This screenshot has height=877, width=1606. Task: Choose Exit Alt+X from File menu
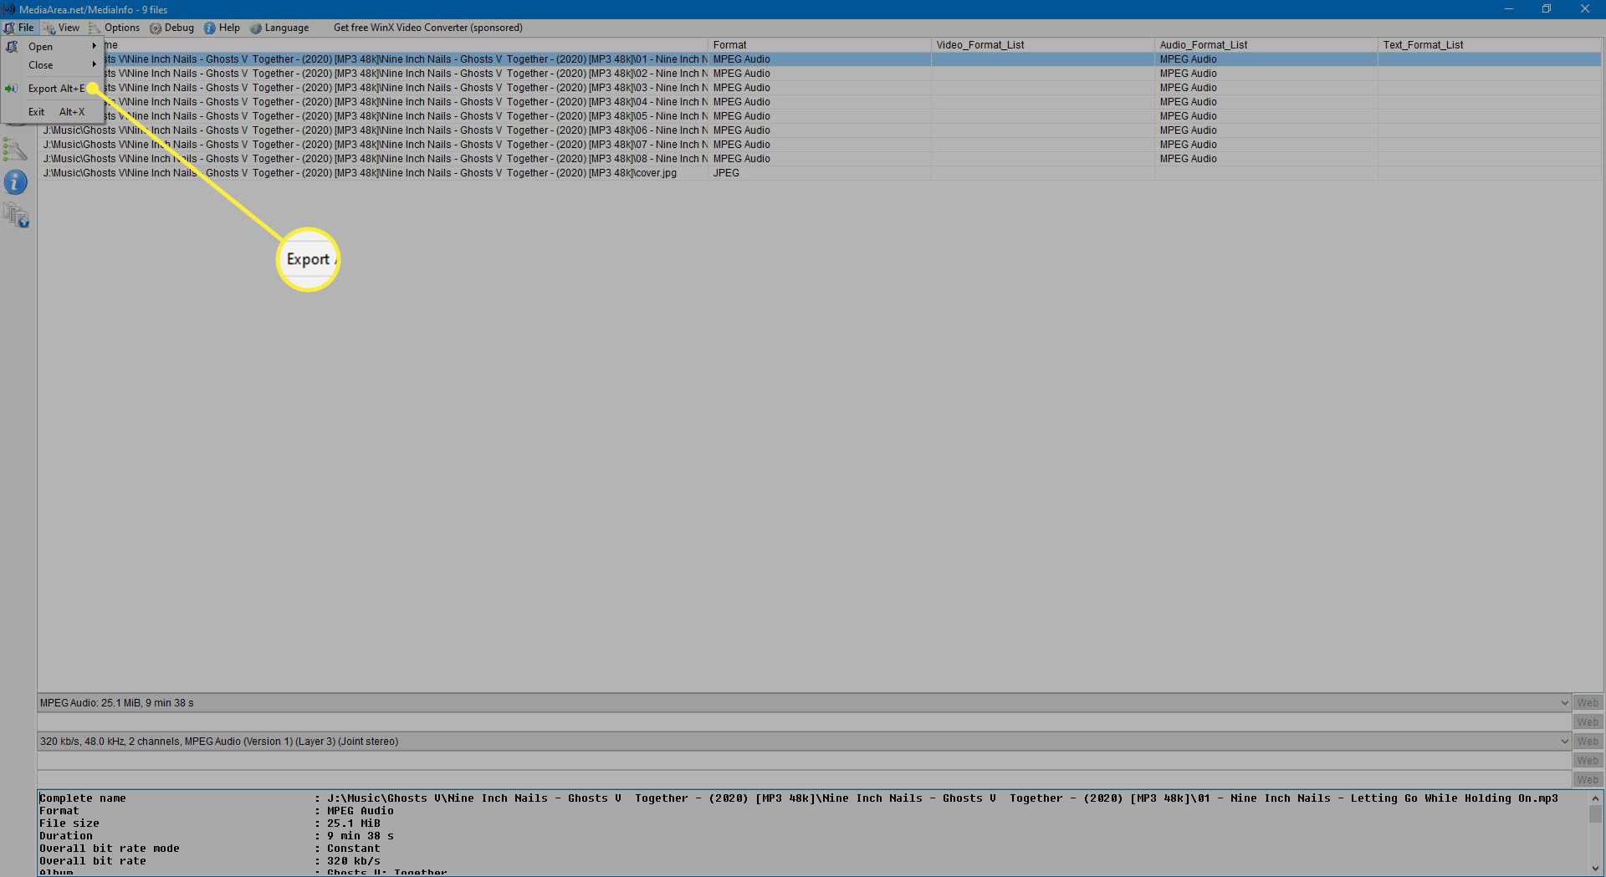(53, 112)
